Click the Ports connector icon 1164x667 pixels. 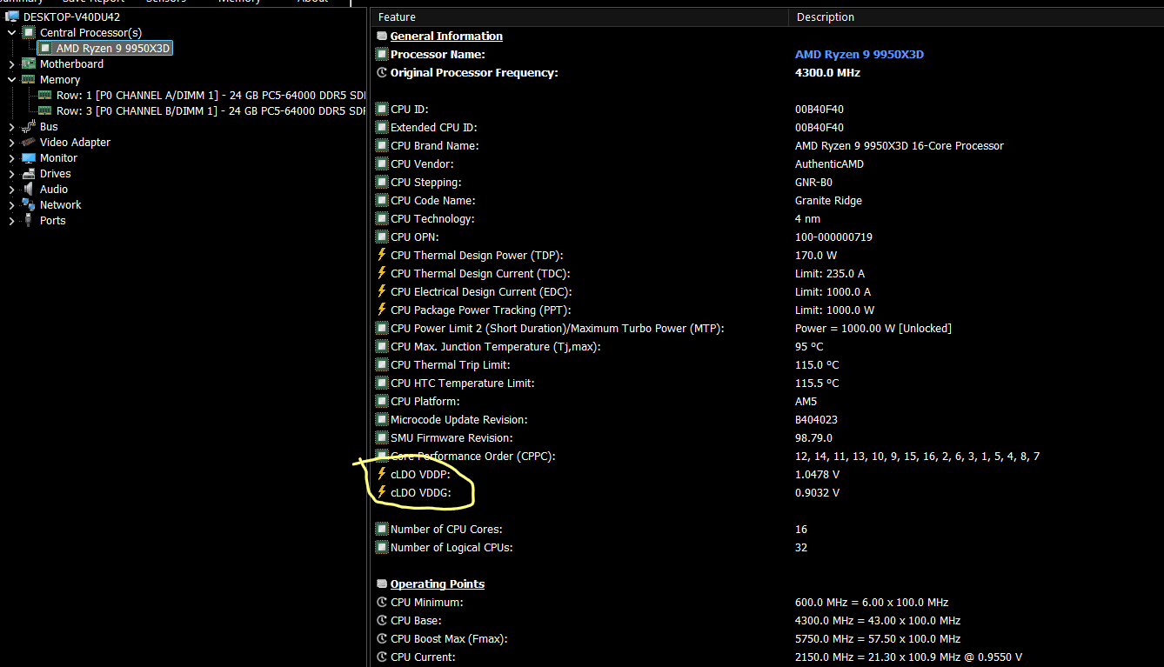[x=29, y=220]
